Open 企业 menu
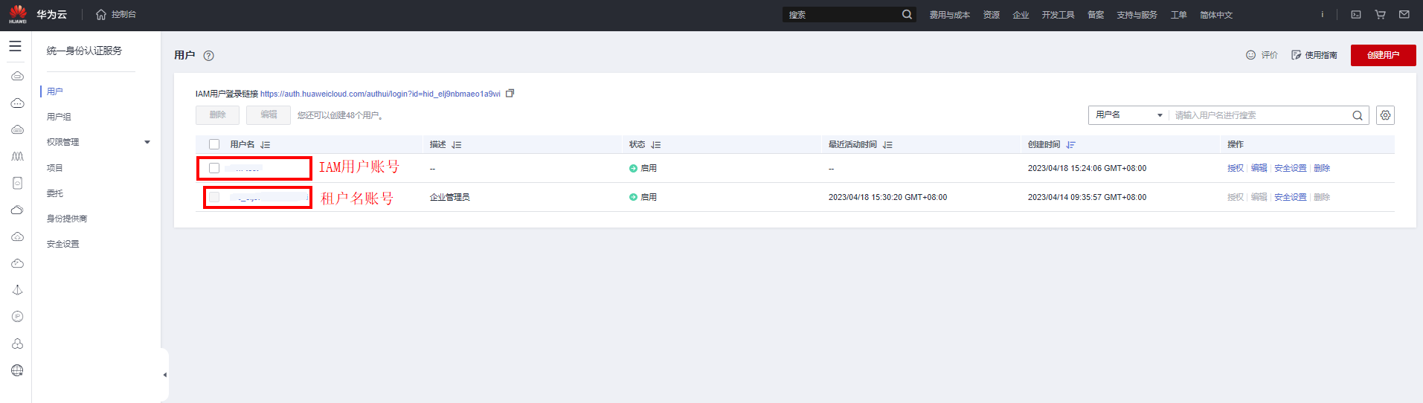This screenshot has height=403, width=1423. pyautogui.click(x=1021, y=15)
